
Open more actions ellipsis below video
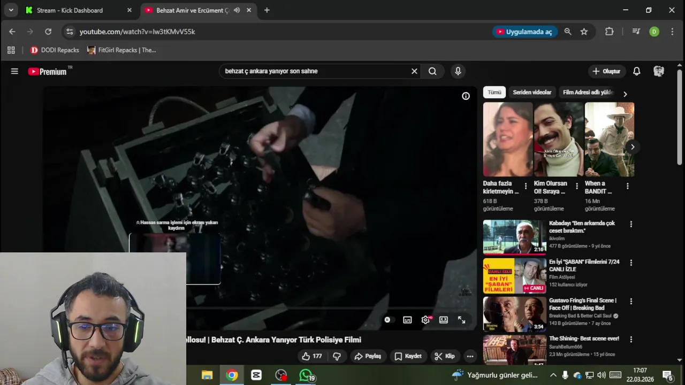point(470,356)
